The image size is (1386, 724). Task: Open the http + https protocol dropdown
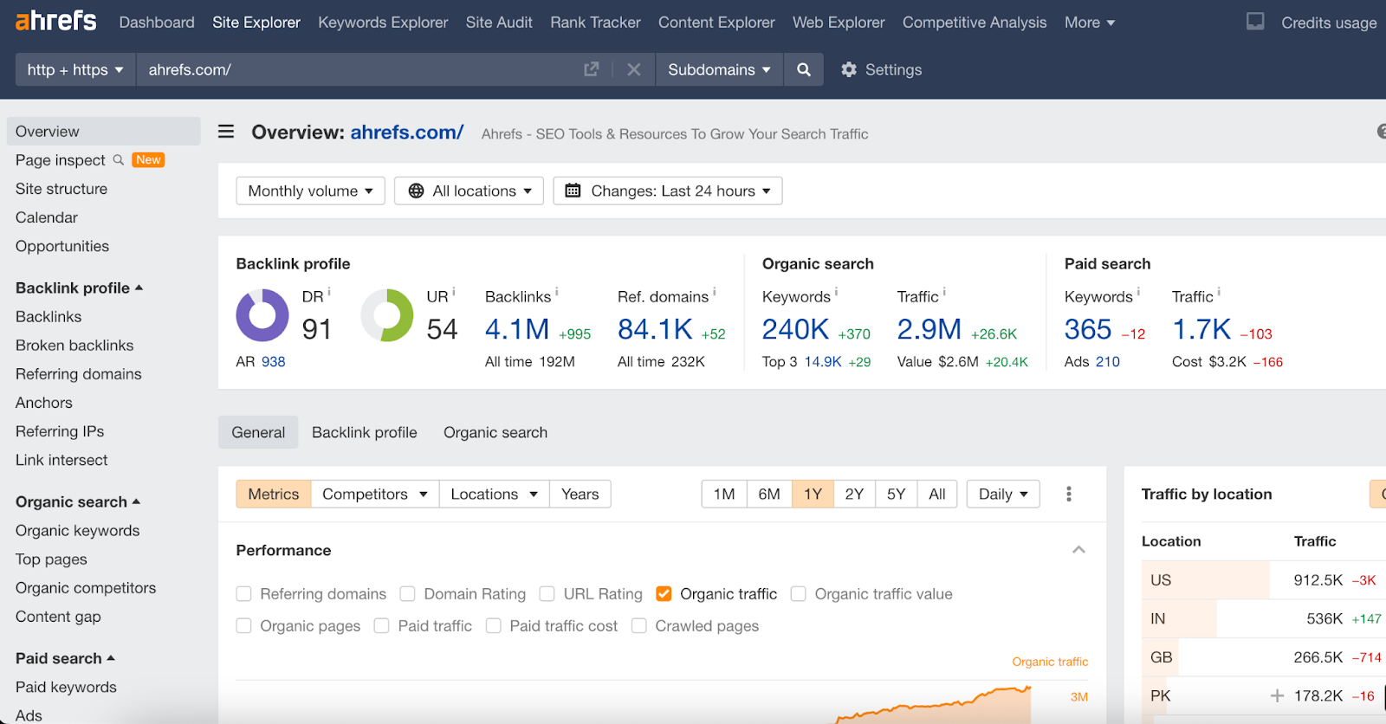[75, 69]
